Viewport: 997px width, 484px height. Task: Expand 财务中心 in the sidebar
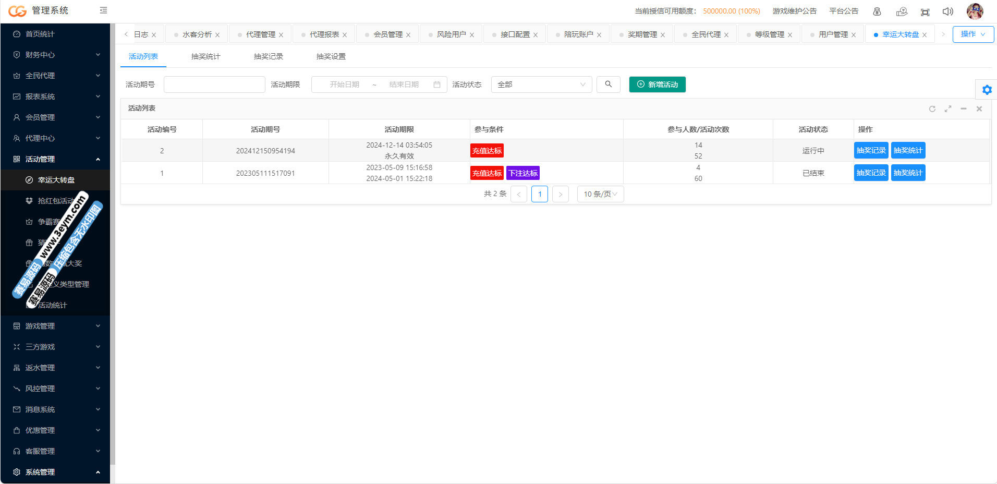click(x=55, y=55)
